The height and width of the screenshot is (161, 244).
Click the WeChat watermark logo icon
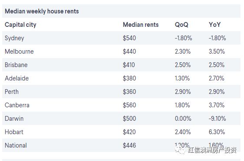pos(180,150)
